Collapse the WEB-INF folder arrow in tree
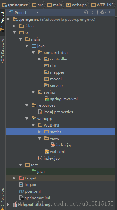 33,125
